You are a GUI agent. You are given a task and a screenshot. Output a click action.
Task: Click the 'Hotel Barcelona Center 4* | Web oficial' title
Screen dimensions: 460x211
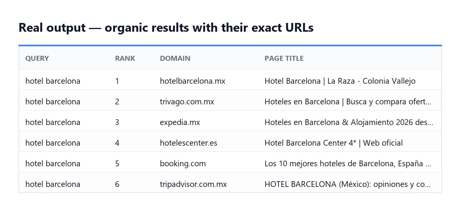333,143
